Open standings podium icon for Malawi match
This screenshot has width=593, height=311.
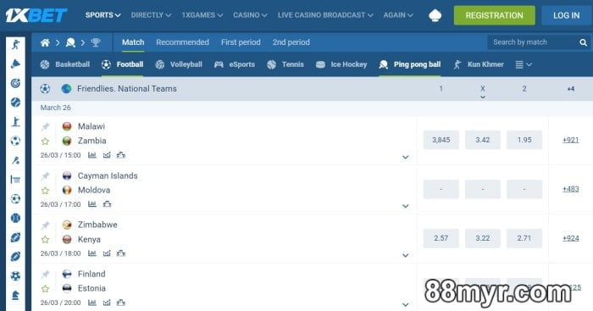pyautogui.click(x=121, y=155)
